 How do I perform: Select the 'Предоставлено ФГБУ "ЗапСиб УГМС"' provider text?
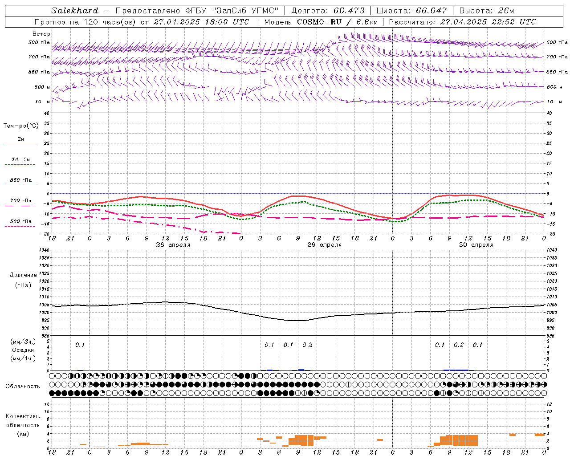point(197,11)
